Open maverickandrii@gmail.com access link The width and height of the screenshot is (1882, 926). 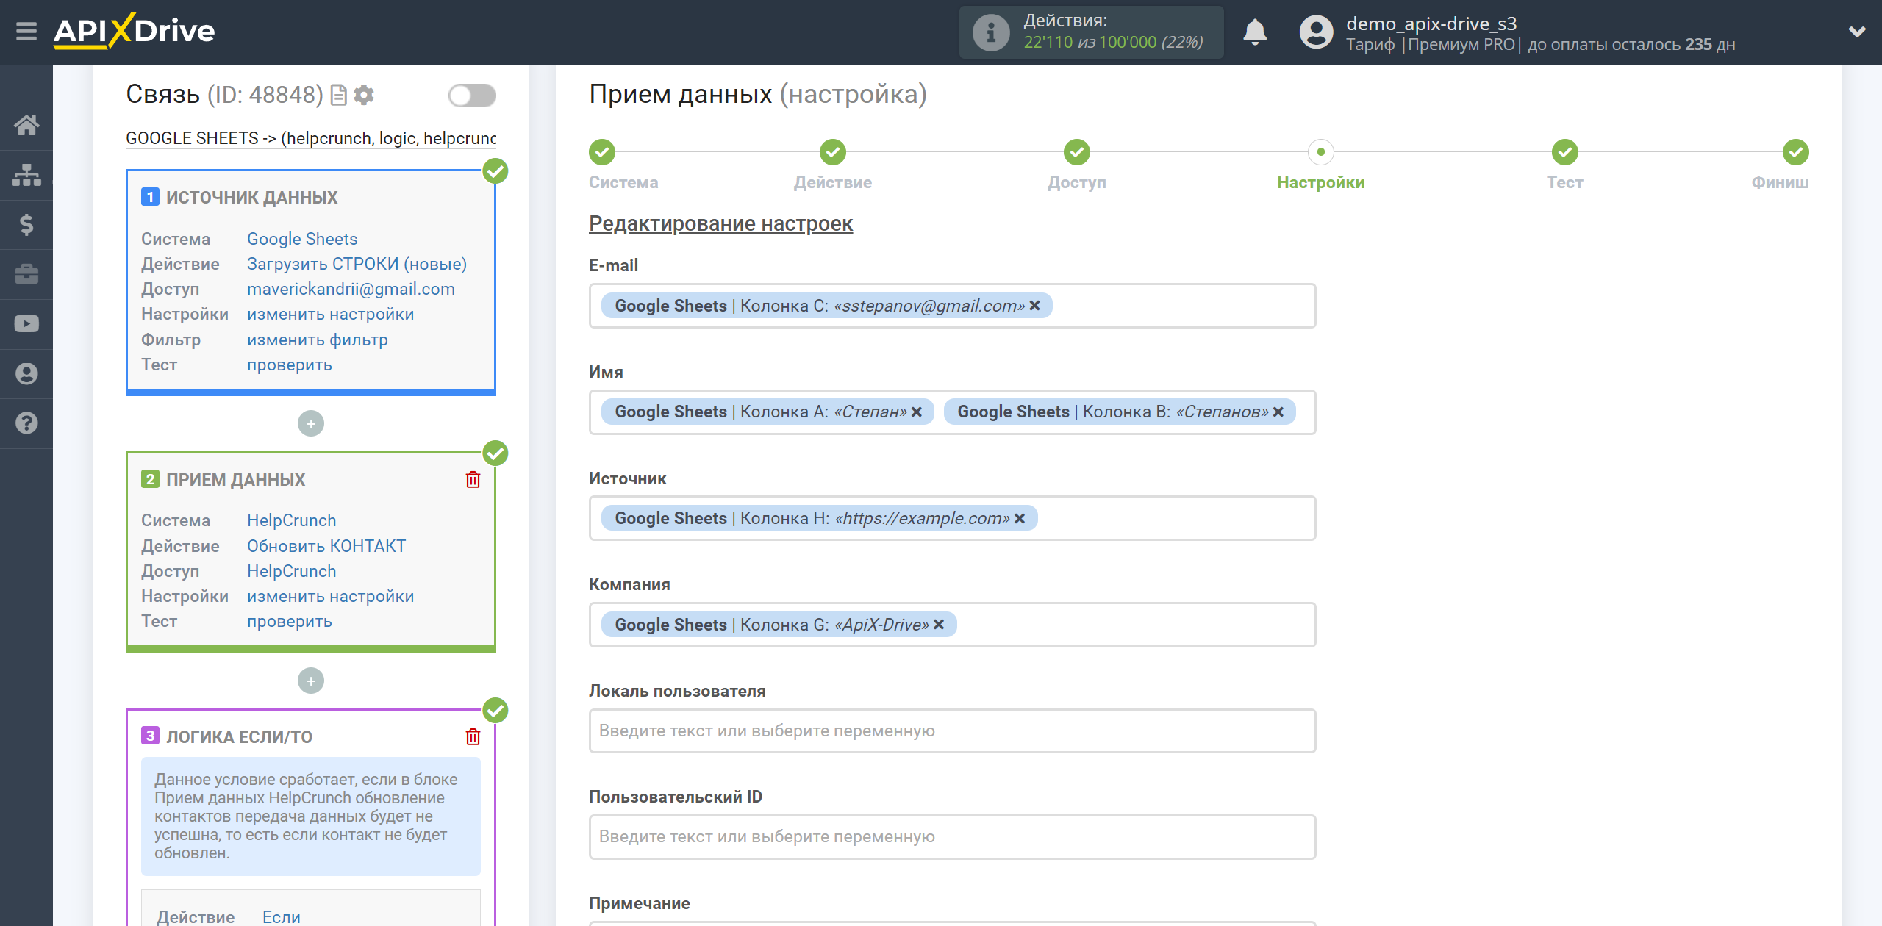point(351,289)
